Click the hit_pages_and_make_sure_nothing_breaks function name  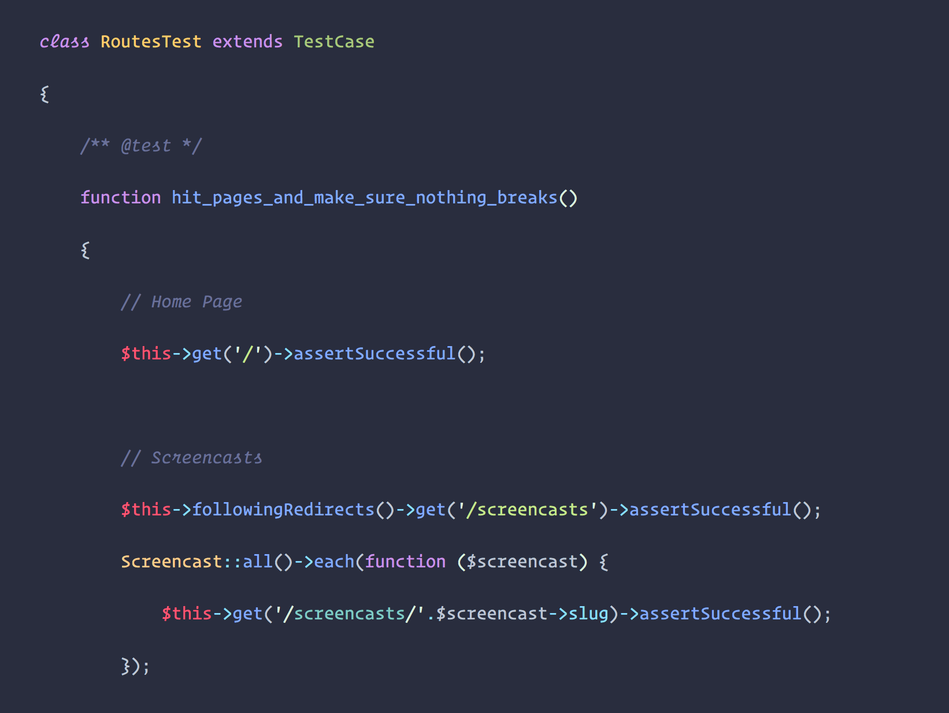pos(364,198)
